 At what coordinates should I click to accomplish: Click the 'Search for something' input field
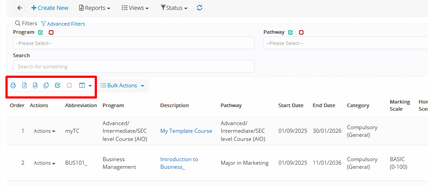tap(133, 67)
